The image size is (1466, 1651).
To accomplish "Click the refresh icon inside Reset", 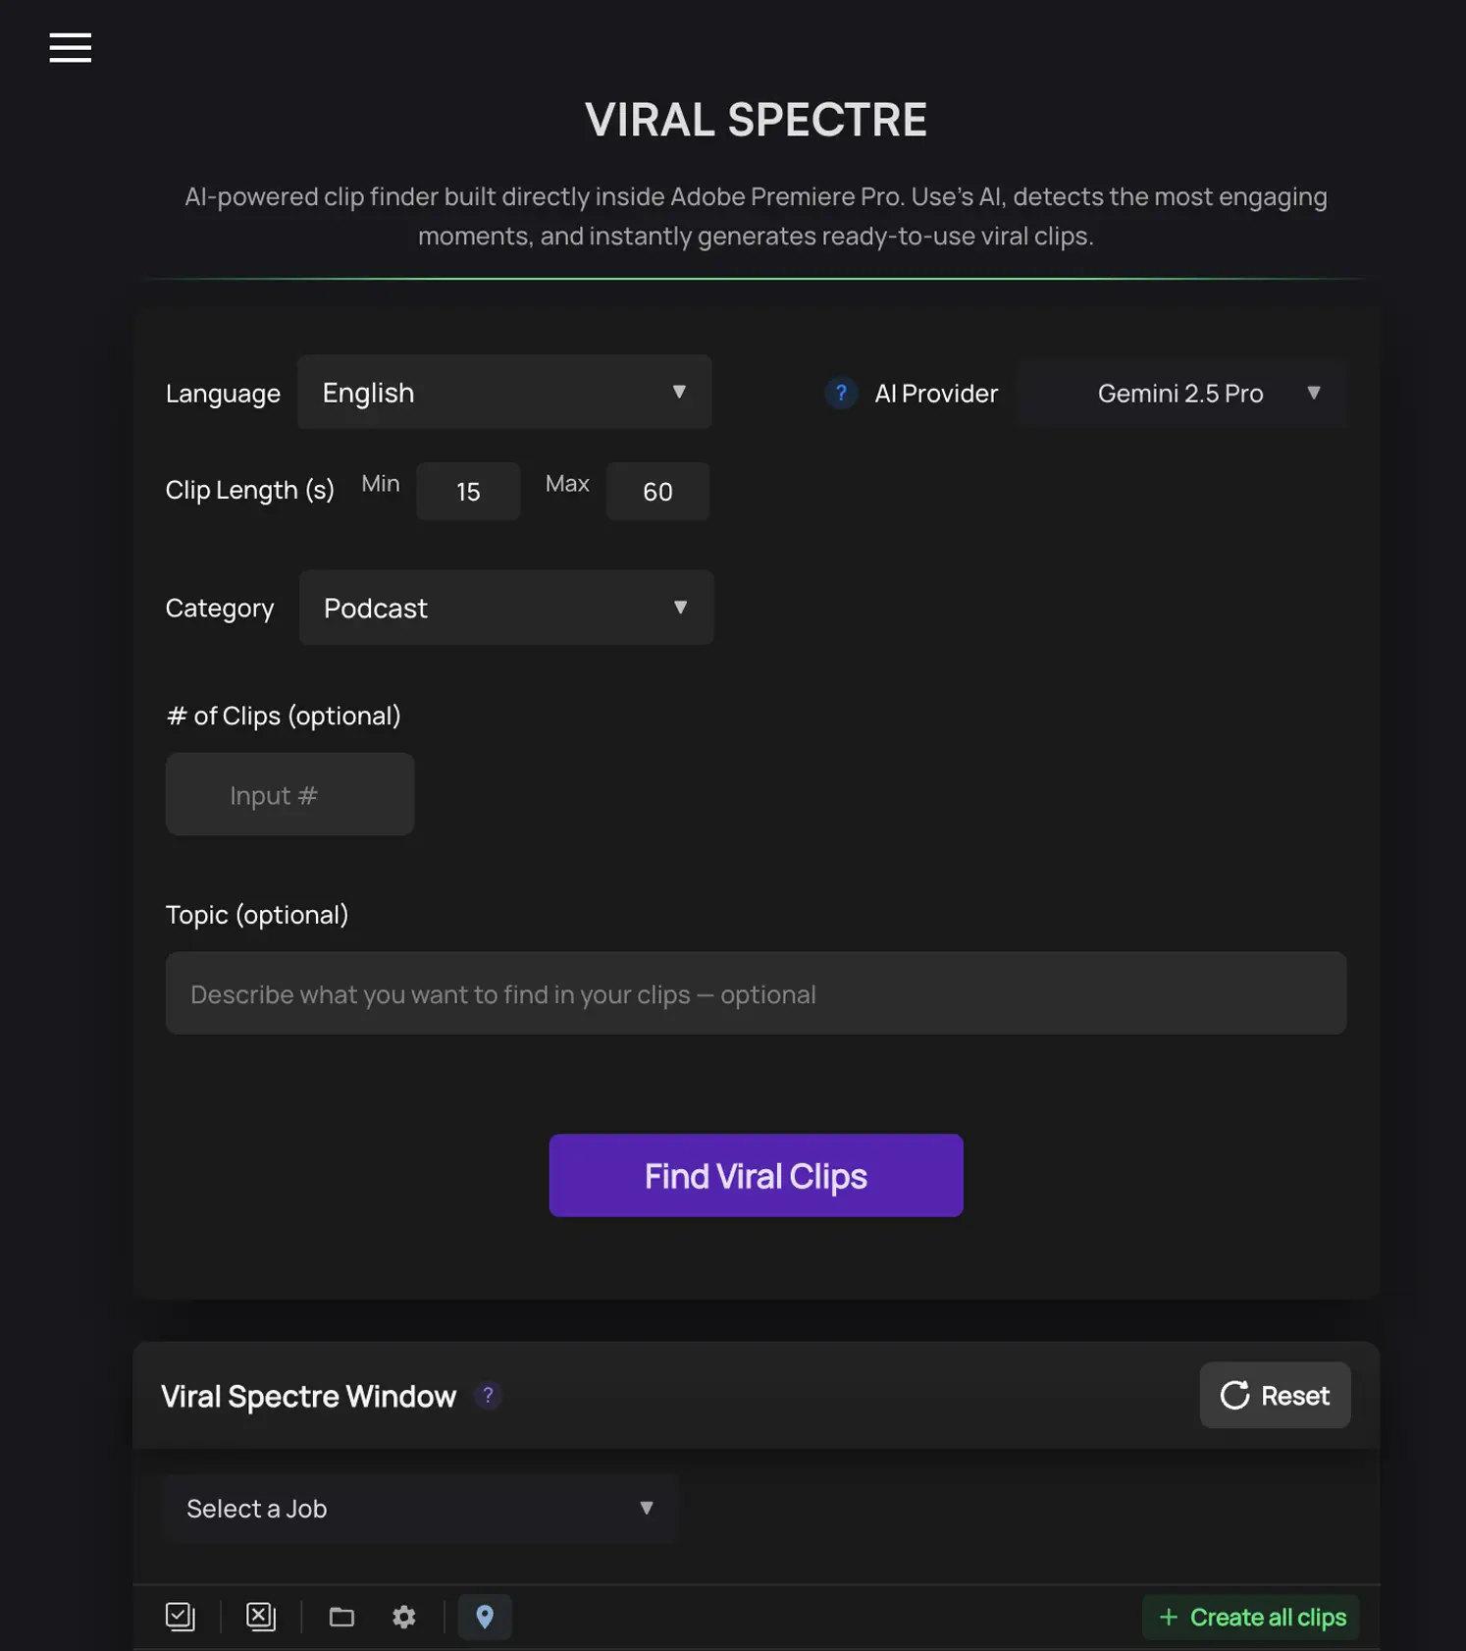I will 1235,1395.
